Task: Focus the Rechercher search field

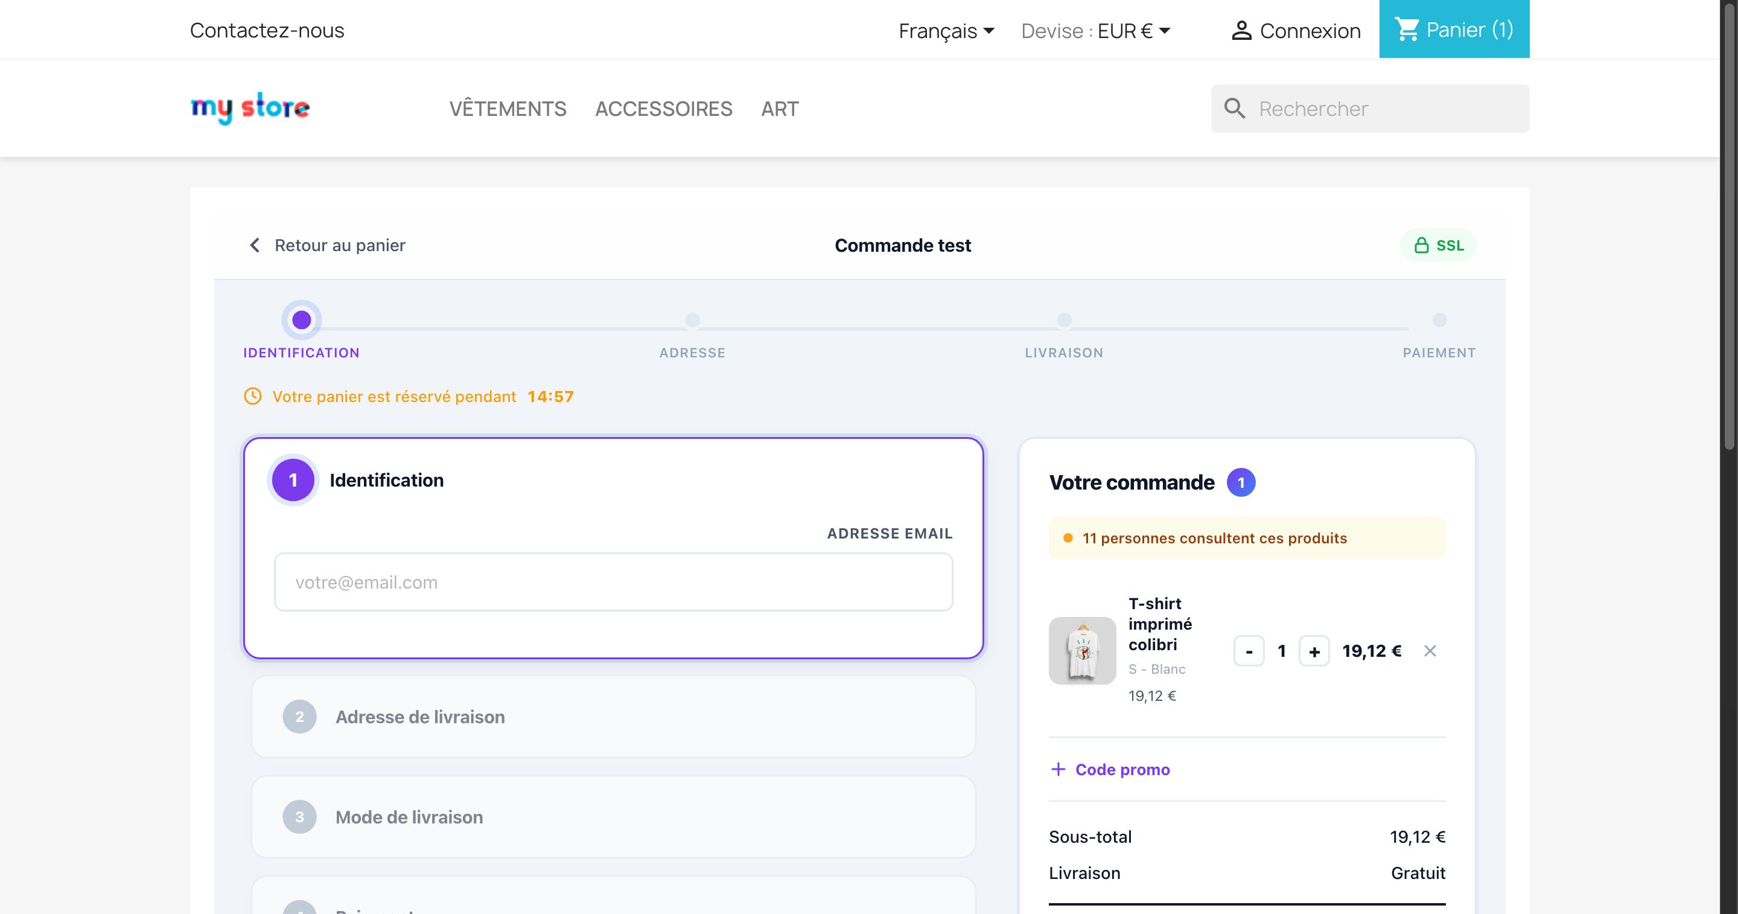Action: coord(1370,109)
